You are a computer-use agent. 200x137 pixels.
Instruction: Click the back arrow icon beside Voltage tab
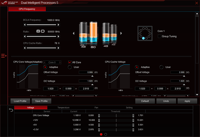pyautogui.click(x=11, y=110)
